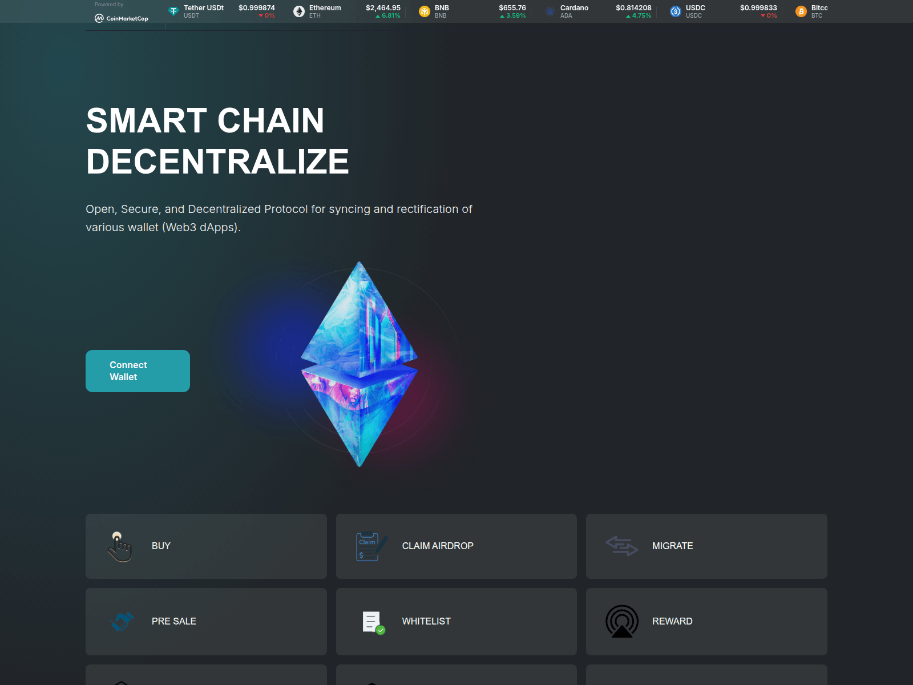Click the Reward broadcast icon
Image resolution: width=913 pixels, height=685 pixels.
click(622, 621)
